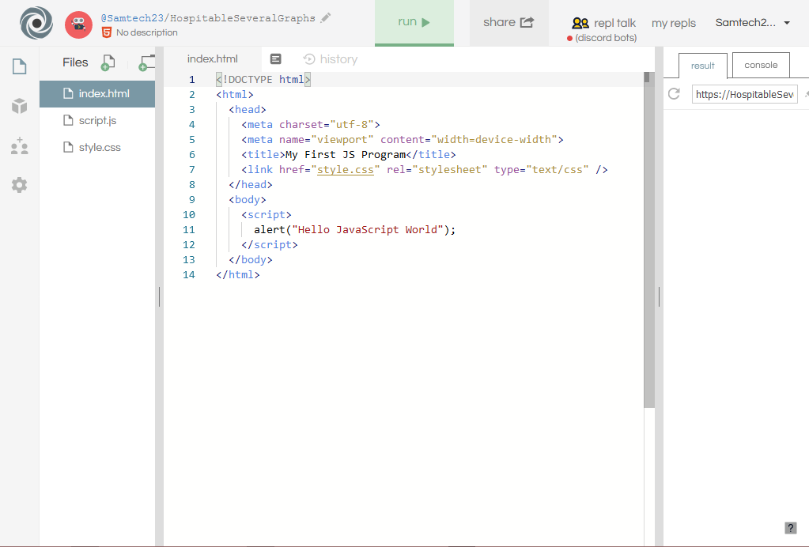
Task: Click the code formatter icon
Action: coord(276,59)
